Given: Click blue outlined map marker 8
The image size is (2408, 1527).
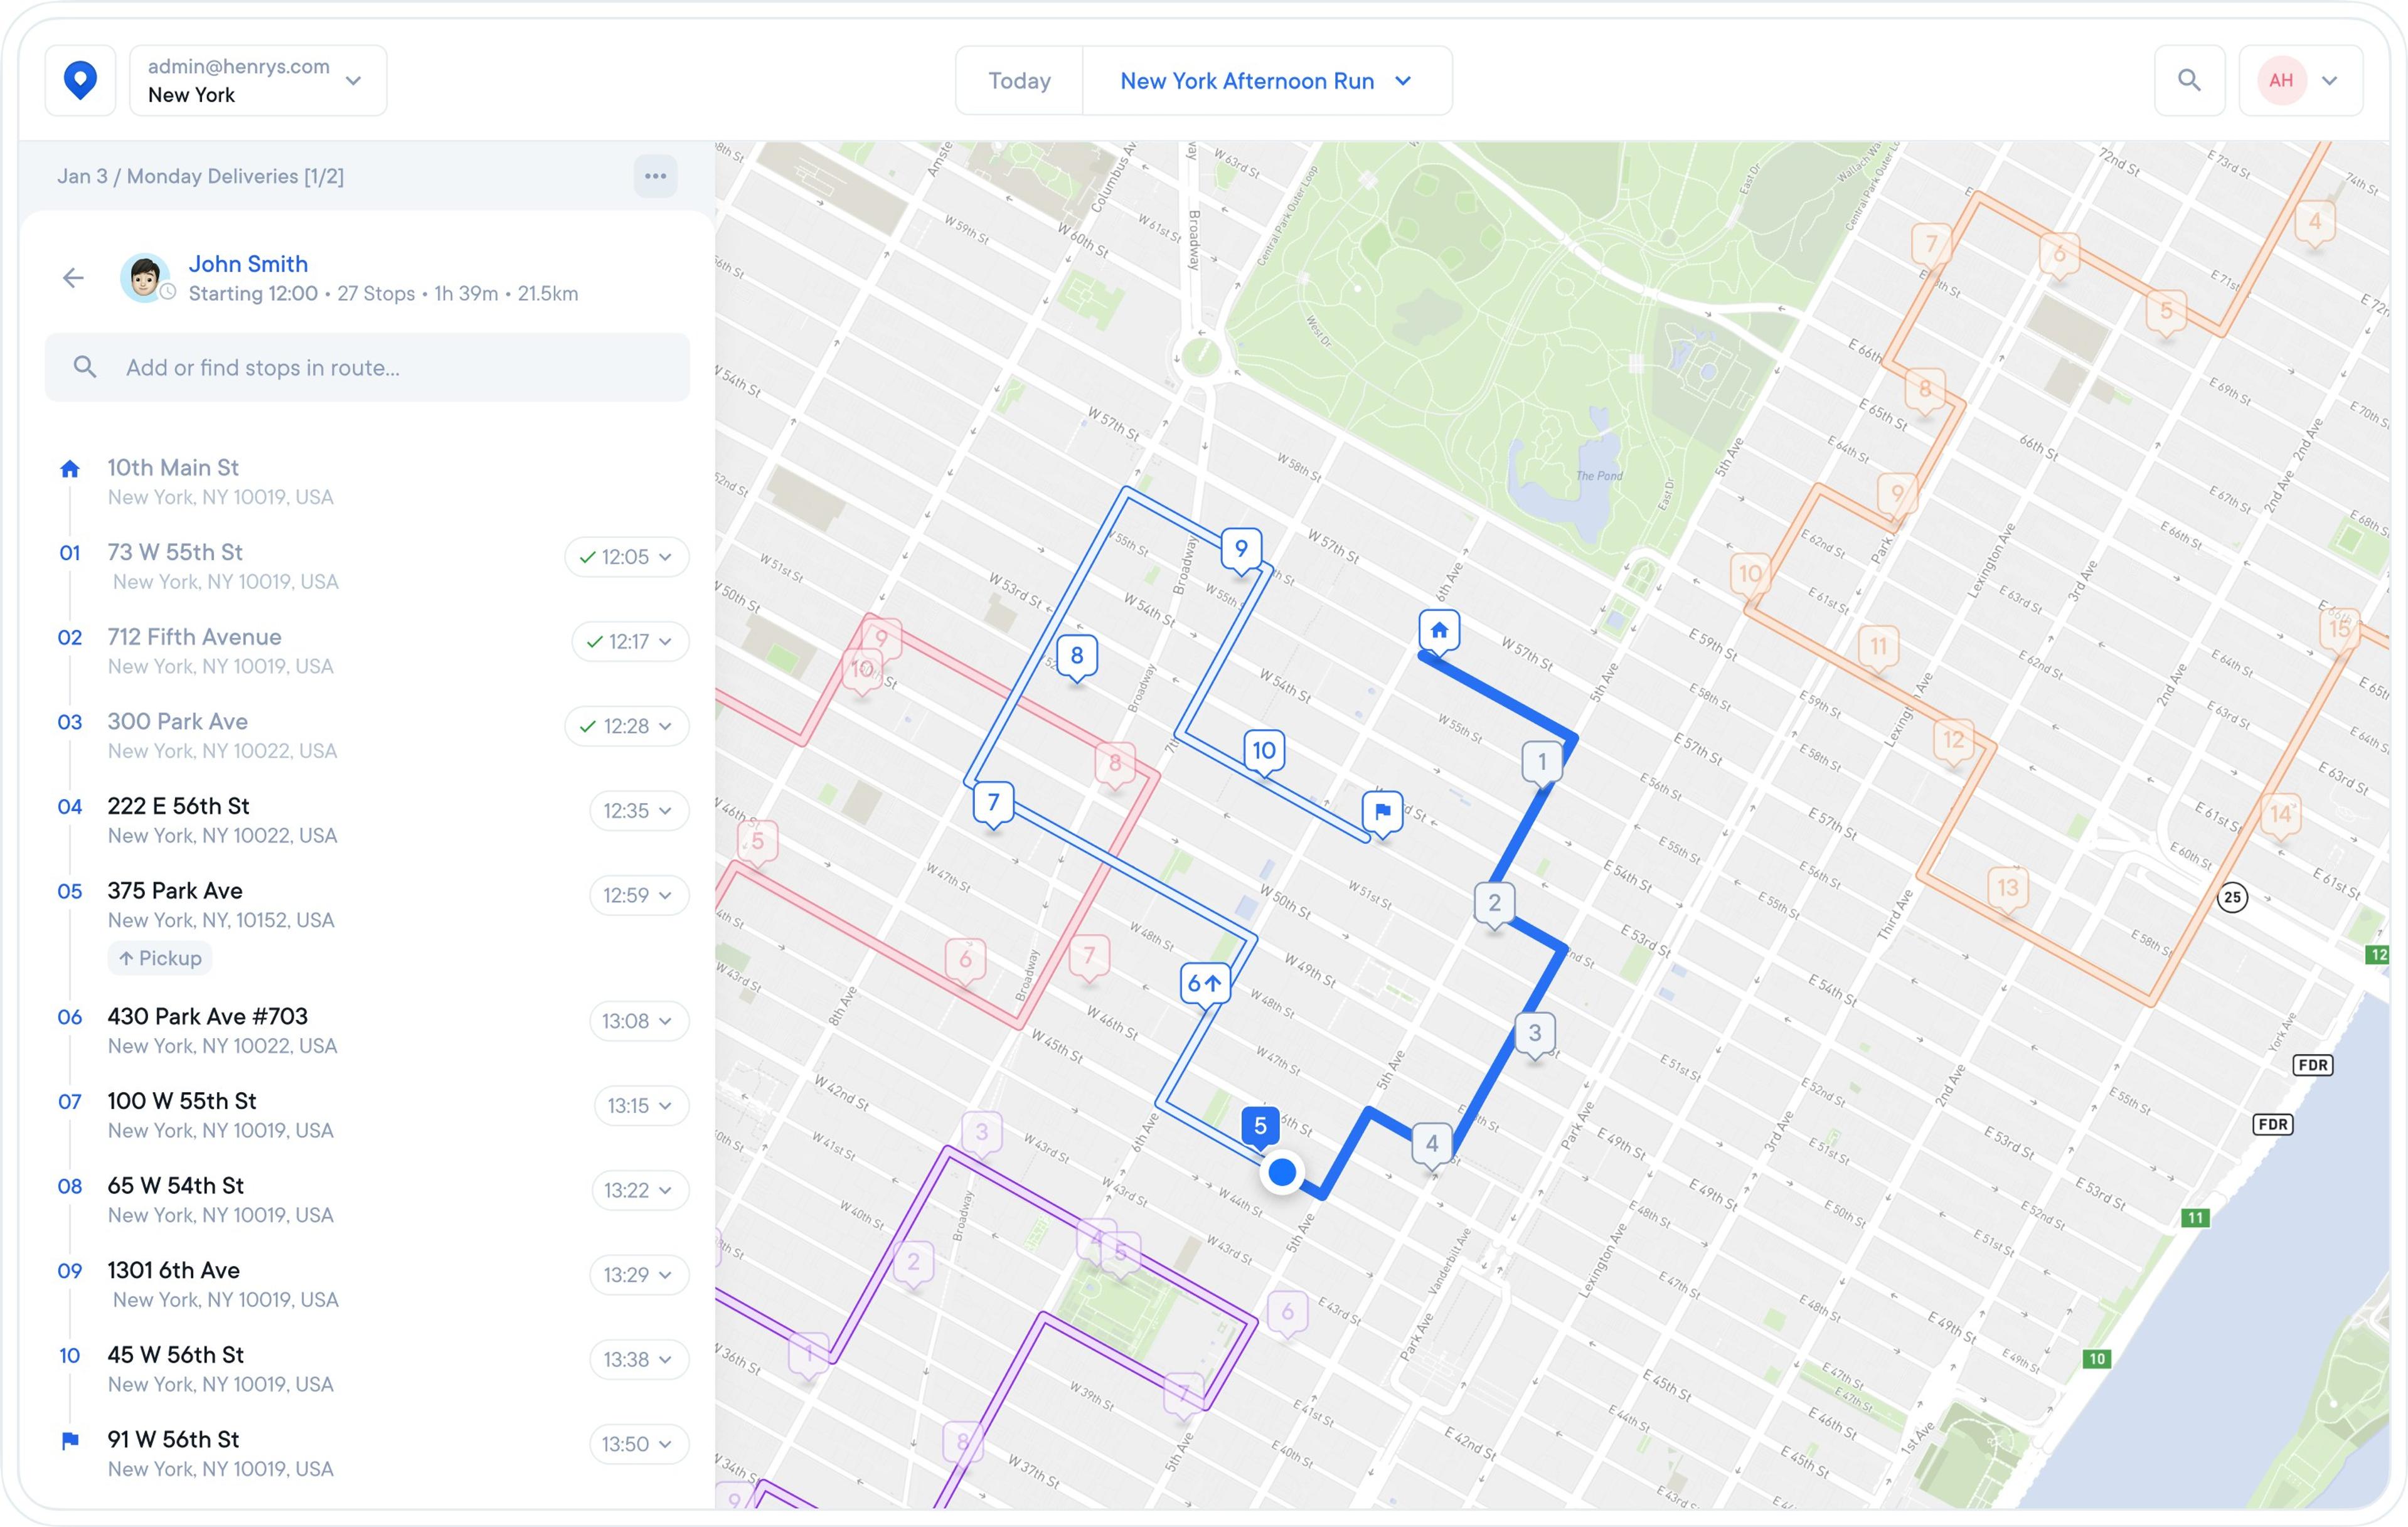Looking at the screenshot, I should coord(1077,657).
